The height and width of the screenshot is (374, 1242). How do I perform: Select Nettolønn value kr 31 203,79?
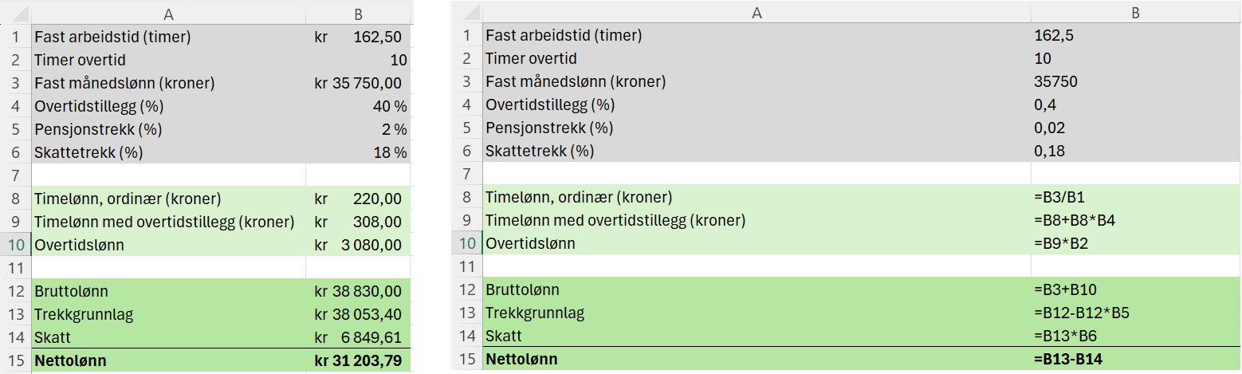coord(359,360)
